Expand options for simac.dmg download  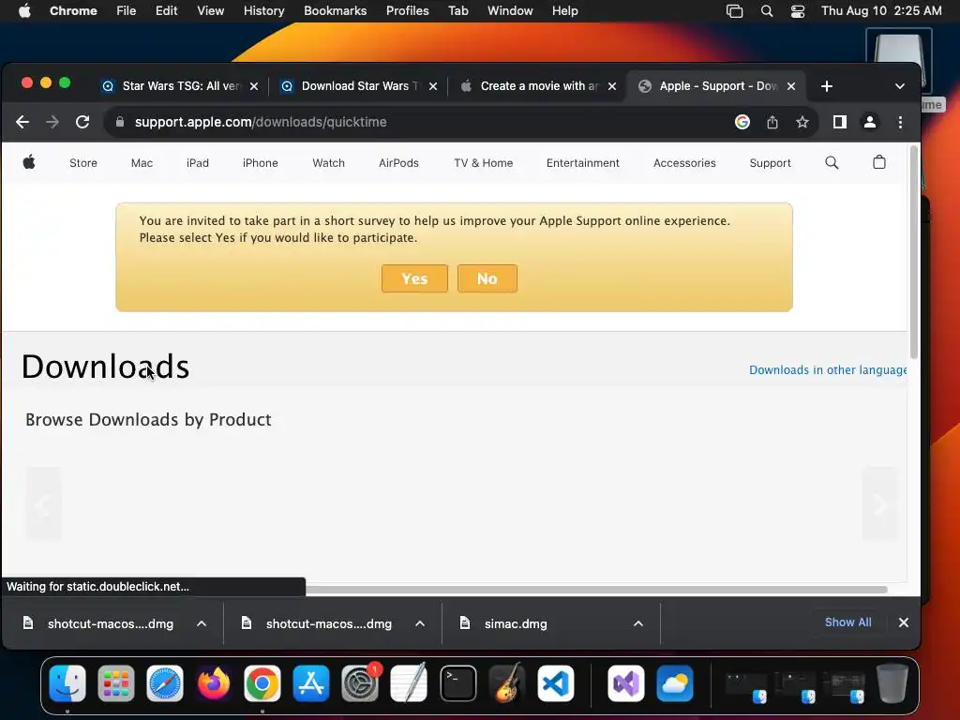click(637, 623)
